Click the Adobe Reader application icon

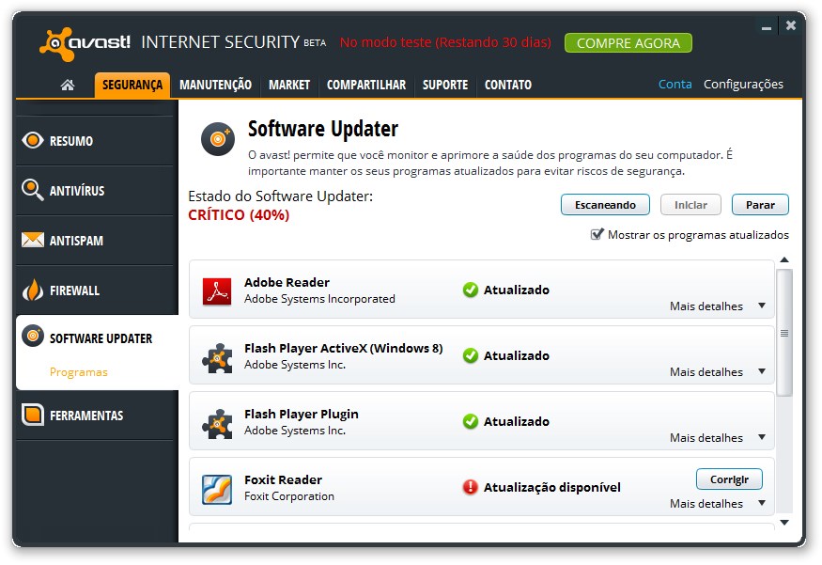(x=217, y=290)
